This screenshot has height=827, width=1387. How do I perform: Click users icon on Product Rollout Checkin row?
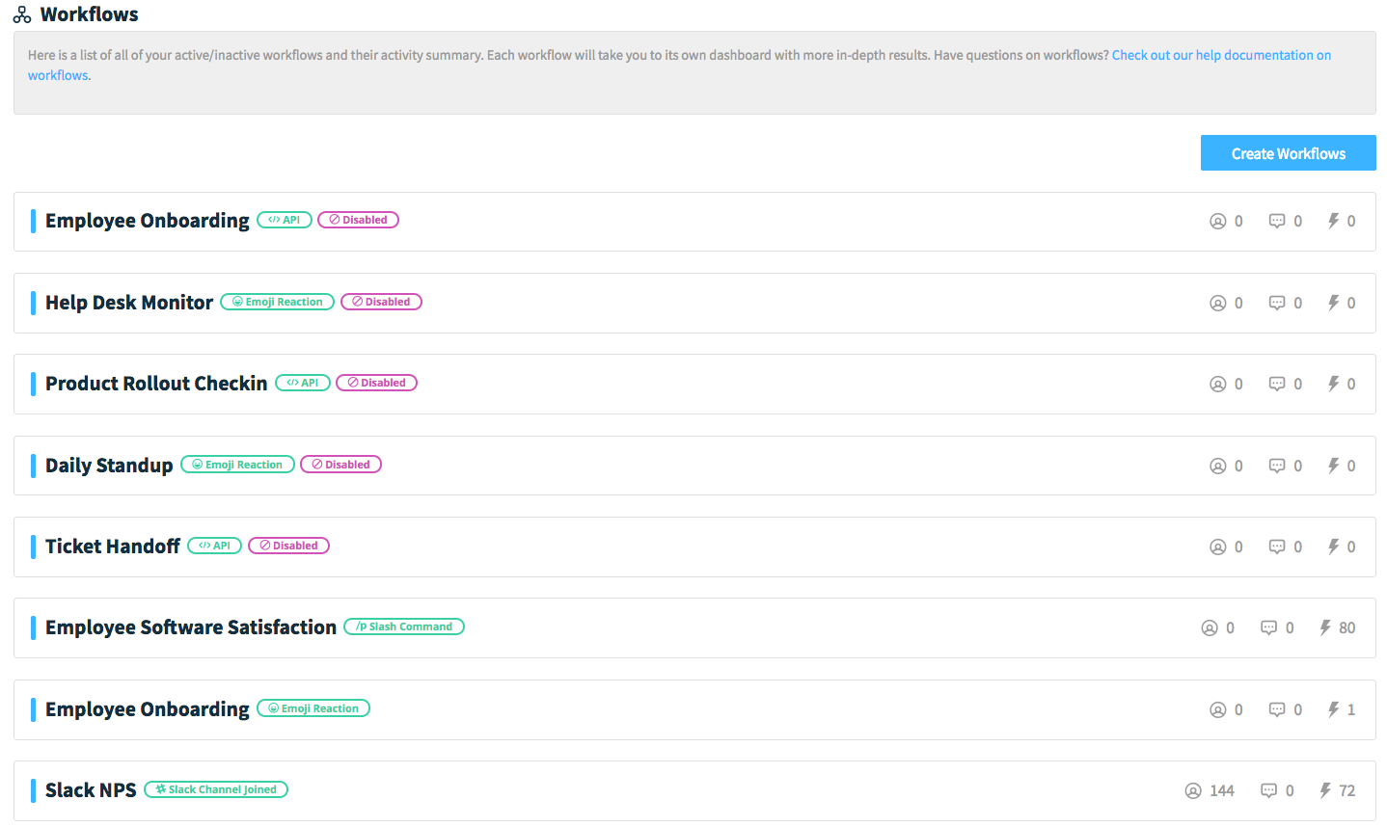[1218, 384]
